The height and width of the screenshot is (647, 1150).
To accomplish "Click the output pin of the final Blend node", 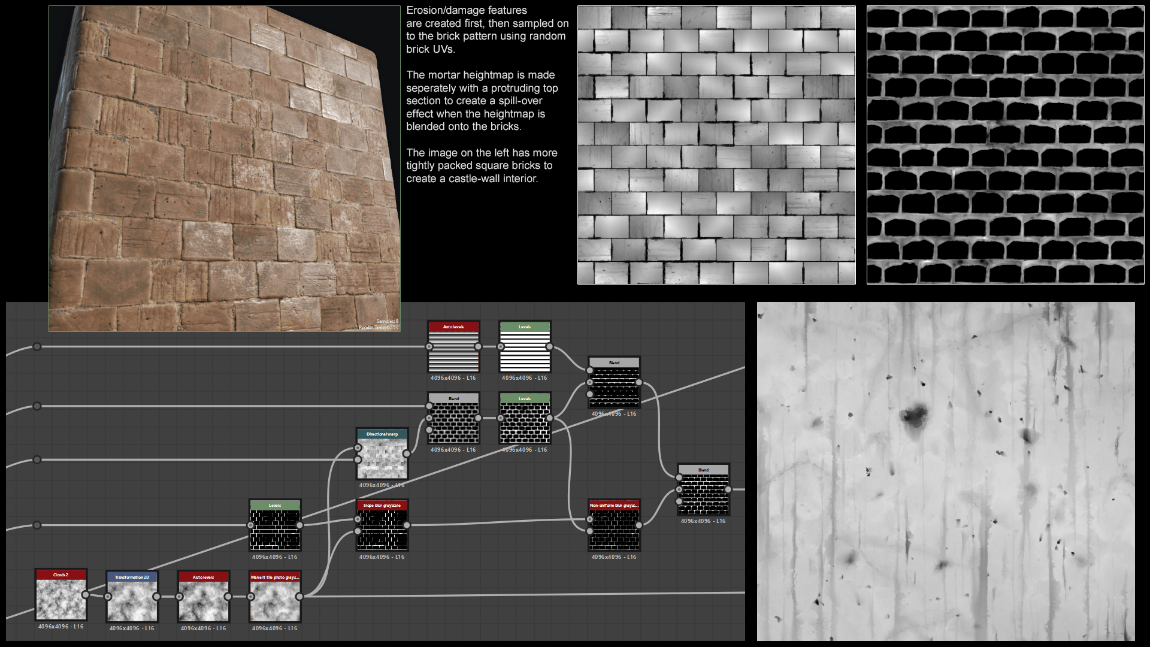I will point(728,489).
